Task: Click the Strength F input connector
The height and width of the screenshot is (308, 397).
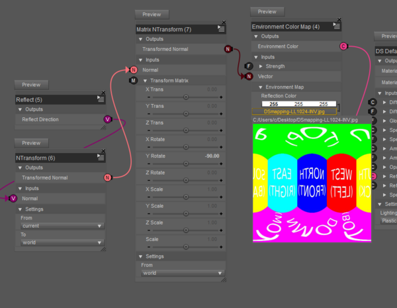Action: pyautogui.click(x=249, y=66)
